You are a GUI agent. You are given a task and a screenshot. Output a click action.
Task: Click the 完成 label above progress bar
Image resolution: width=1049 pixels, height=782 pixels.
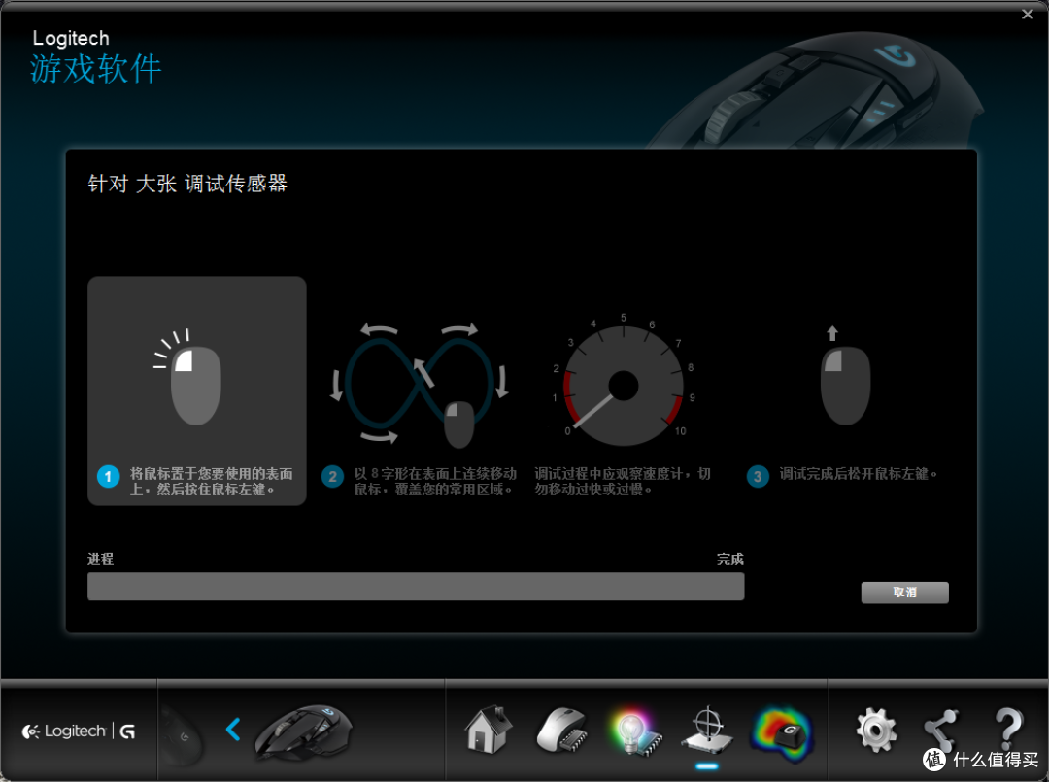click(729, 560)
